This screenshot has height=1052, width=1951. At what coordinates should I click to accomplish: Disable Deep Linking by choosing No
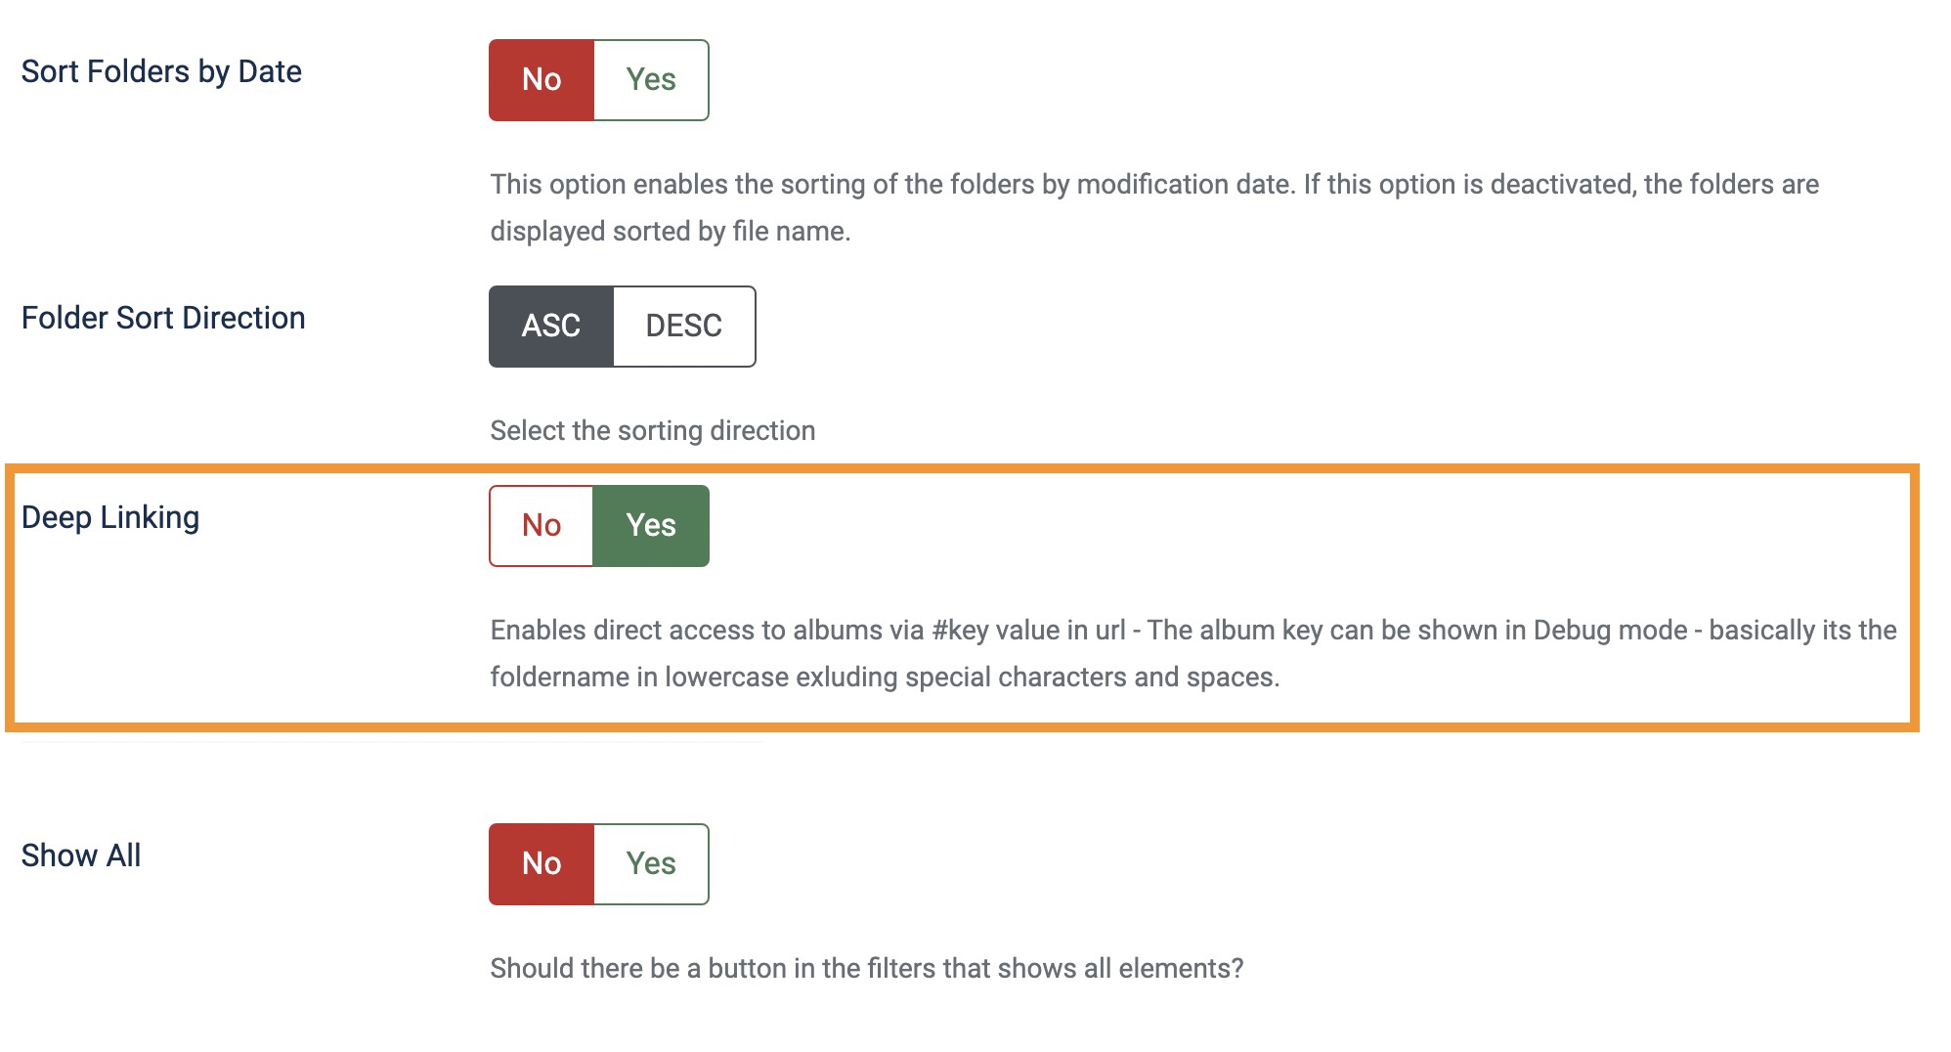[542, 526]
